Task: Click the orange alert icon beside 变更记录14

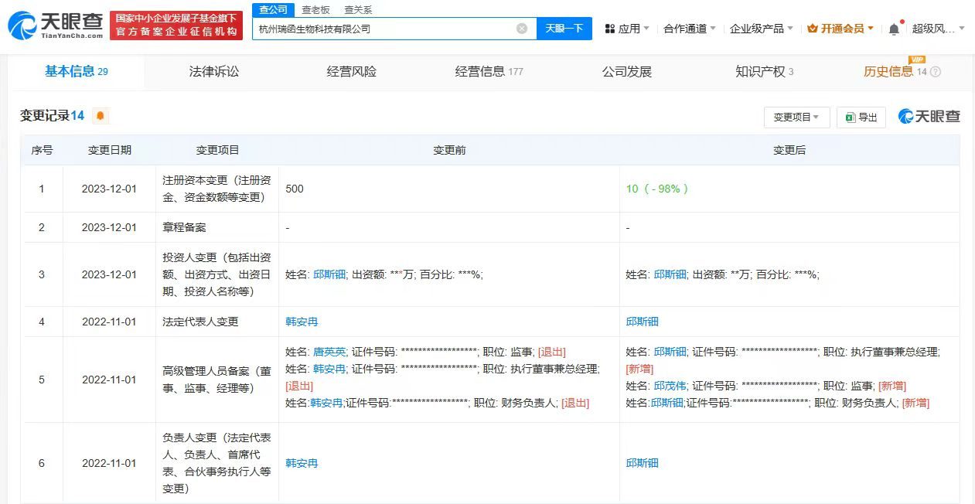Action: click(101, 116)
